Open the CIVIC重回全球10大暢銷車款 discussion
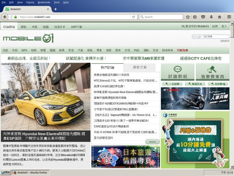This screenshot has height=176, width=234. point(111,126)
